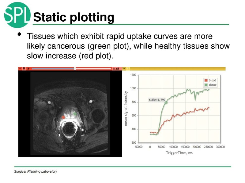Select the tissue legend label
245x183 pixels.
coord(213,85)
